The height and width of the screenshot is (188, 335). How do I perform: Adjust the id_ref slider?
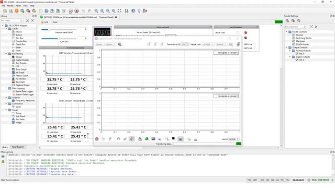click(x=59, y=39)
